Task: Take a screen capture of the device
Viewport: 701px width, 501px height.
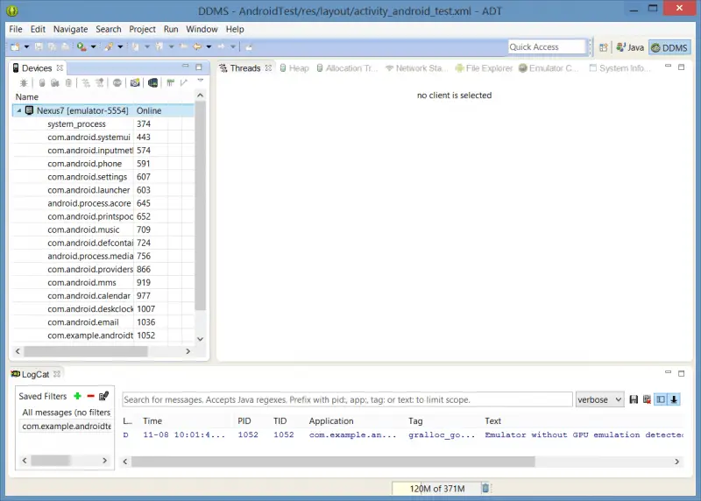Action: (x=135, y=83)
